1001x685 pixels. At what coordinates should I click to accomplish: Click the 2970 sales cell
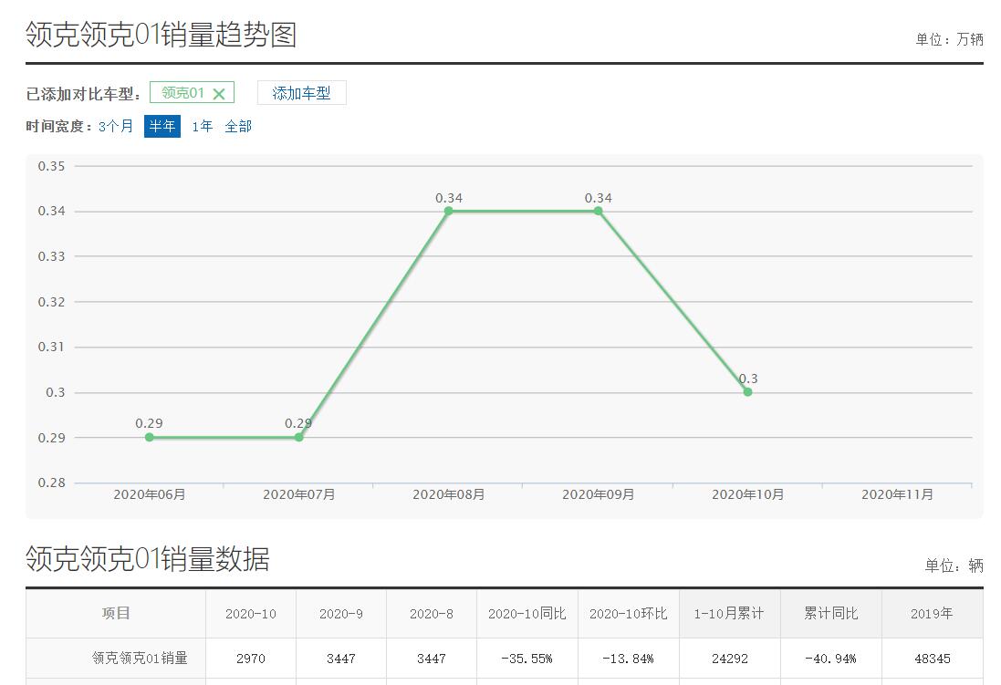(x=251, y=659)
